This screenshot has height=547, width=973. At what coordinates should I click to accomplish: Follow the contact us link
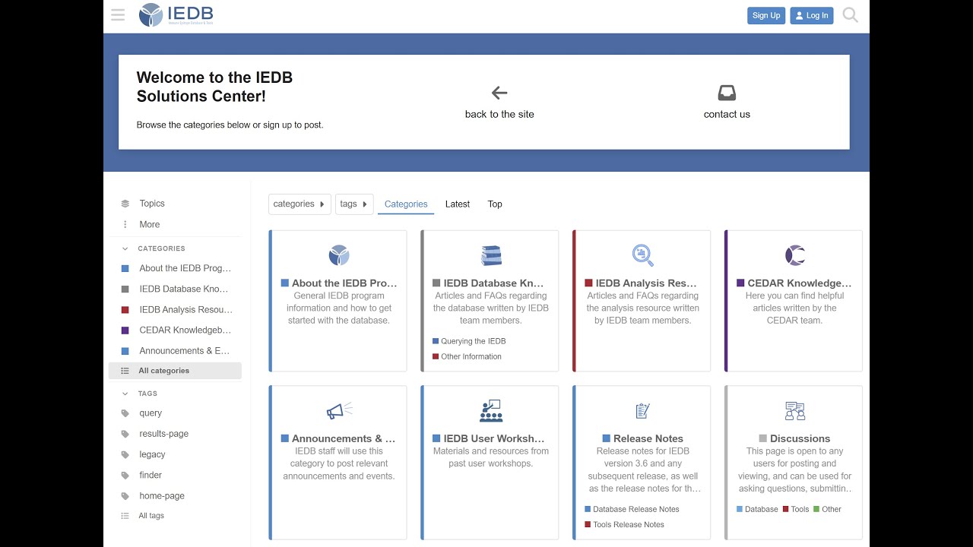pos(727,114)
